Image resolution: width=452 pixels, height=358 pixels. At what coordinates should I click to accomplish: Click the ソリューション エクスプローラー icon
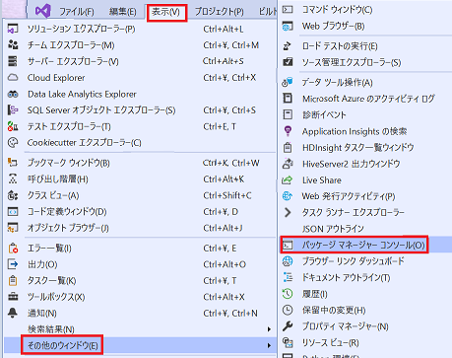(13, 29)
